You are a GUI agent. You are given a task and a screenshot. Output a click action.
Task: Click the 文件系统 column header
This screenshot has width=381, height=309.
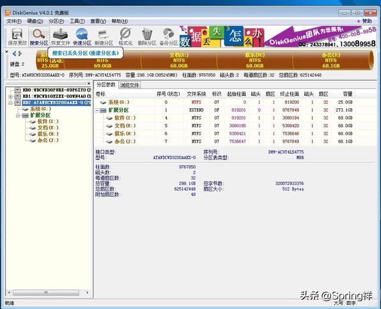(196, 94)
